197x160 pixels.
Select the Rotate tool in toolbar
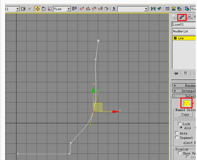(44, 9)
